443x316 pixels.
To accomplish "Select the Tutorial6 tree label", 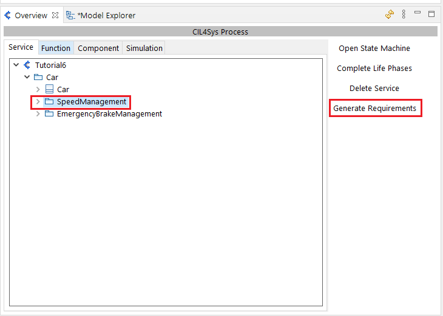I will pos(50,66).
